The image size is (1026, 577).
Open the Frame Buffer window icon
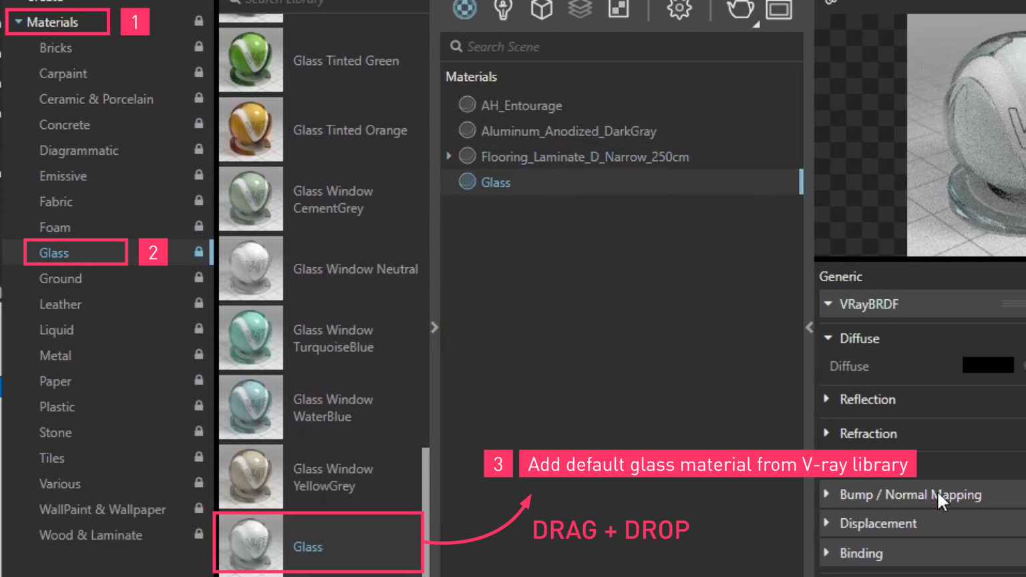pos(778,10)
